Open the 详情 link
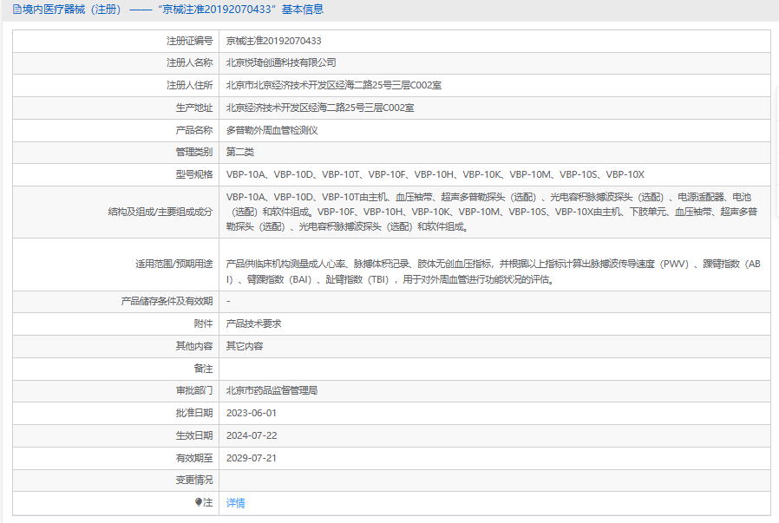The image size is (779, 523). (235, 502)
